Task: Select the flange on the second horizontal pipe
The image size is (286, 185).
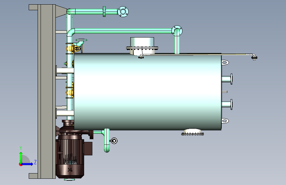Action: [x=177, y=30]
